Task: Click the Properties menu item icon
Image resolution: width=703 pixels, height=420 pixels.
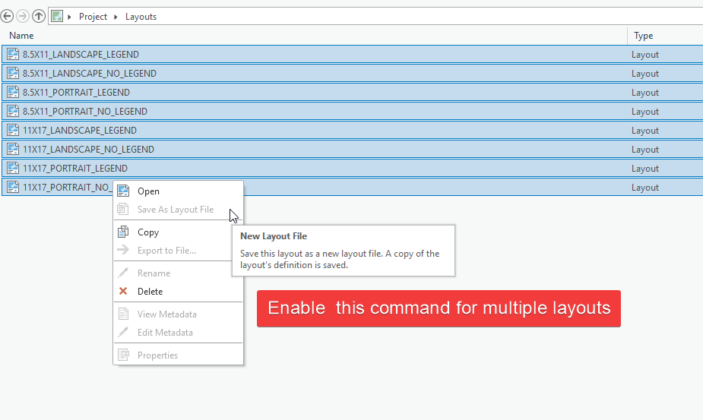Action: coord(123,355)
